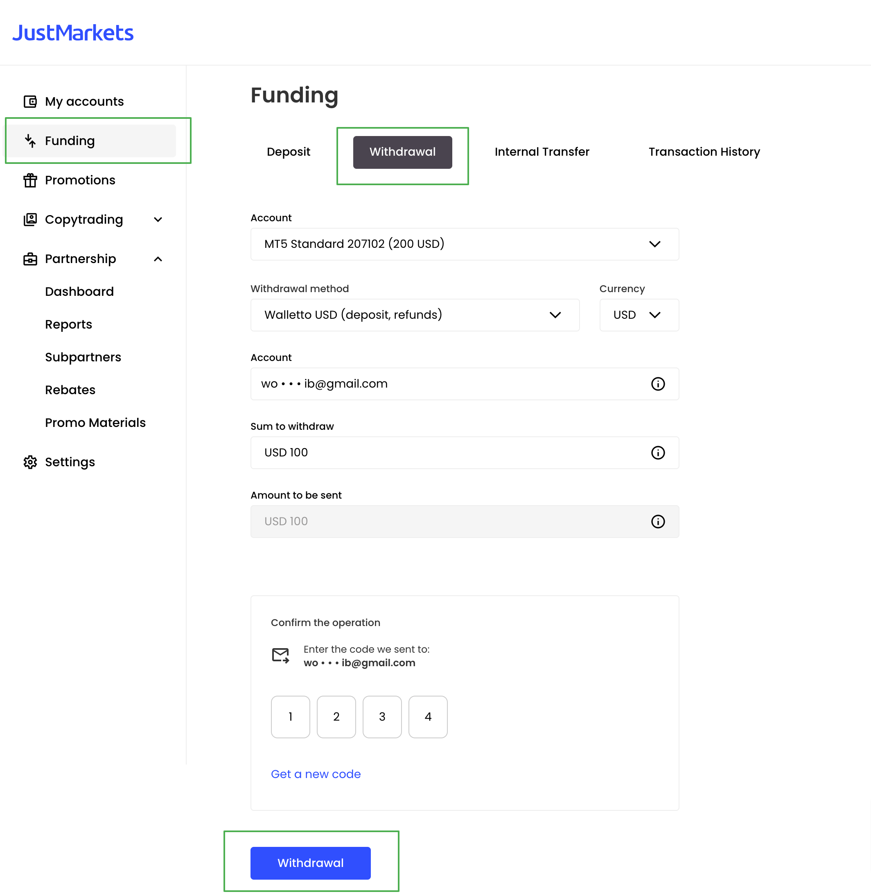Click Get a new code
Screen dimensions: 871x894
315,774
